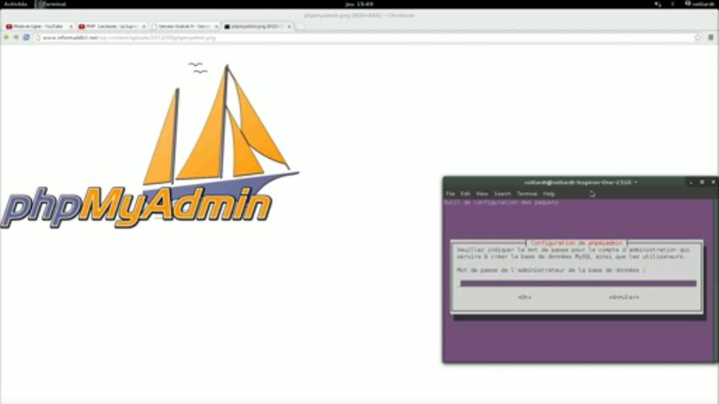Click the phpMyAdmin logo image
This screenshot has width=719, height=404.
pos(150,146)
